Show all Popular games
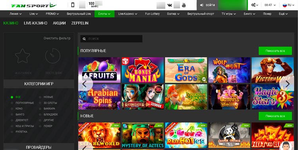This screenshot has height=150, width=298. point(275,51)
